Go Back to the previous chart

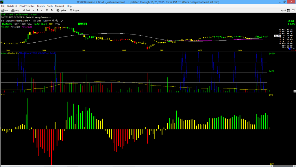[x=27, y=10]
